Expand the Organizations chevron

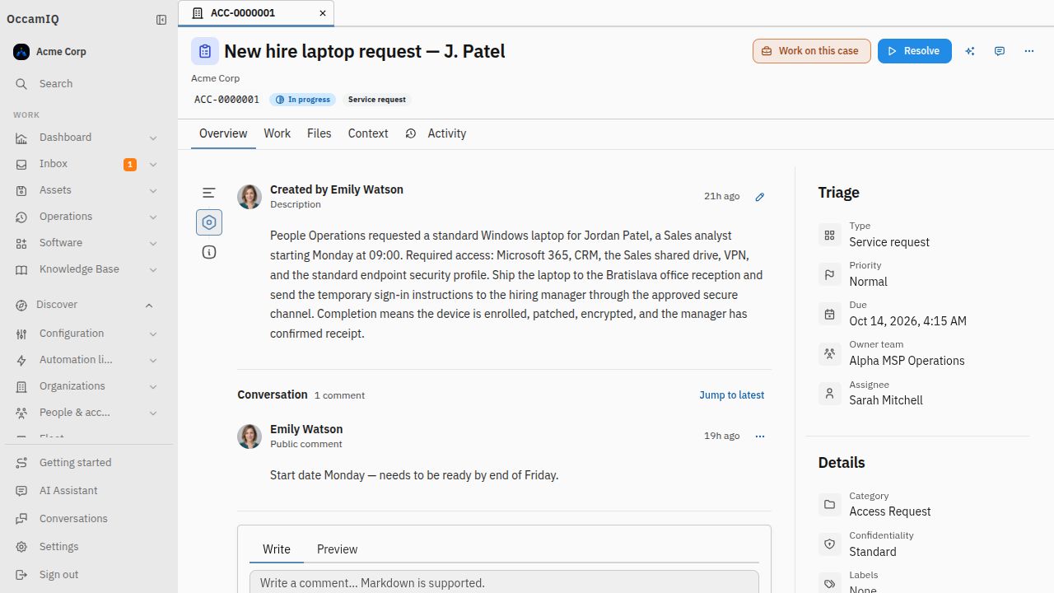point(153,386)
